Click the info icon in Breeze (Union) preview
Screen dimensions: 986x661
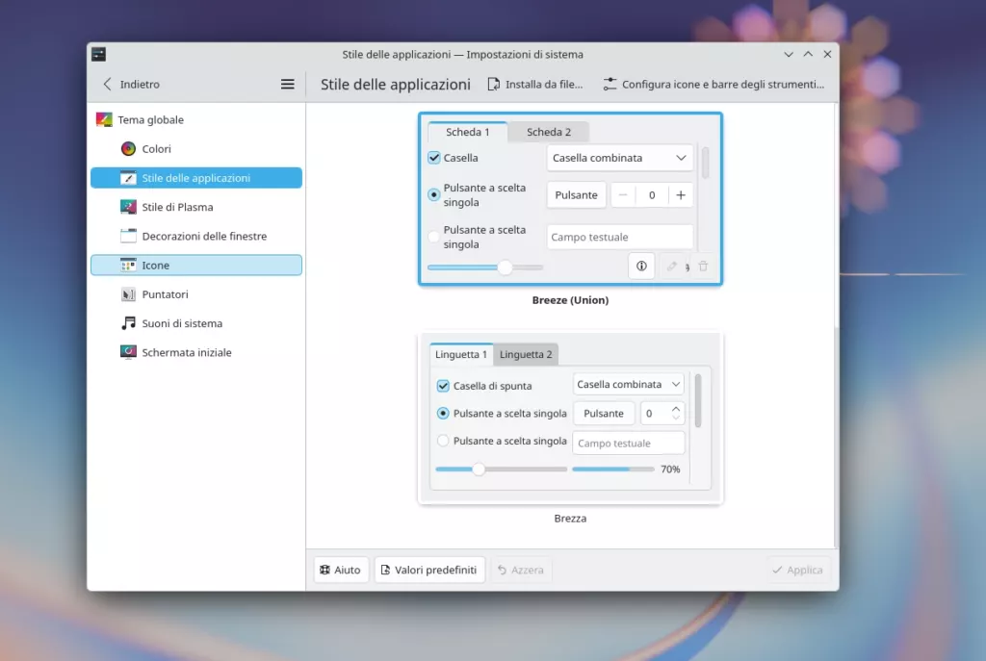(x=641, y=266)
